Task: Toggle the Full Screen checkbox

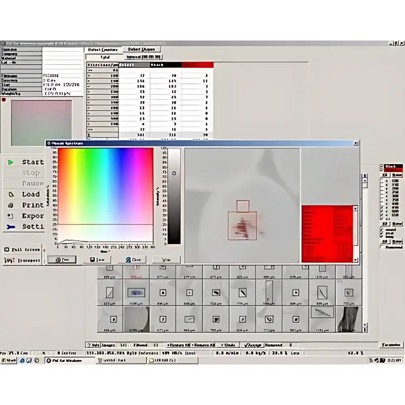Action: (x=6, y=249)
